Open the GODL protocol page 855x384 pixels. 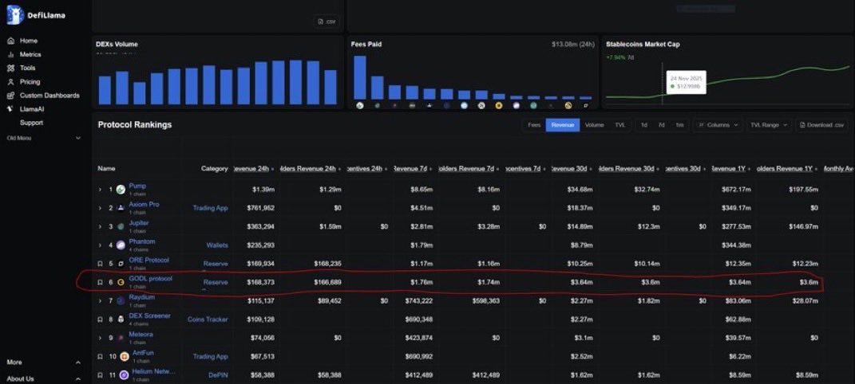click(x=150, y=279)
